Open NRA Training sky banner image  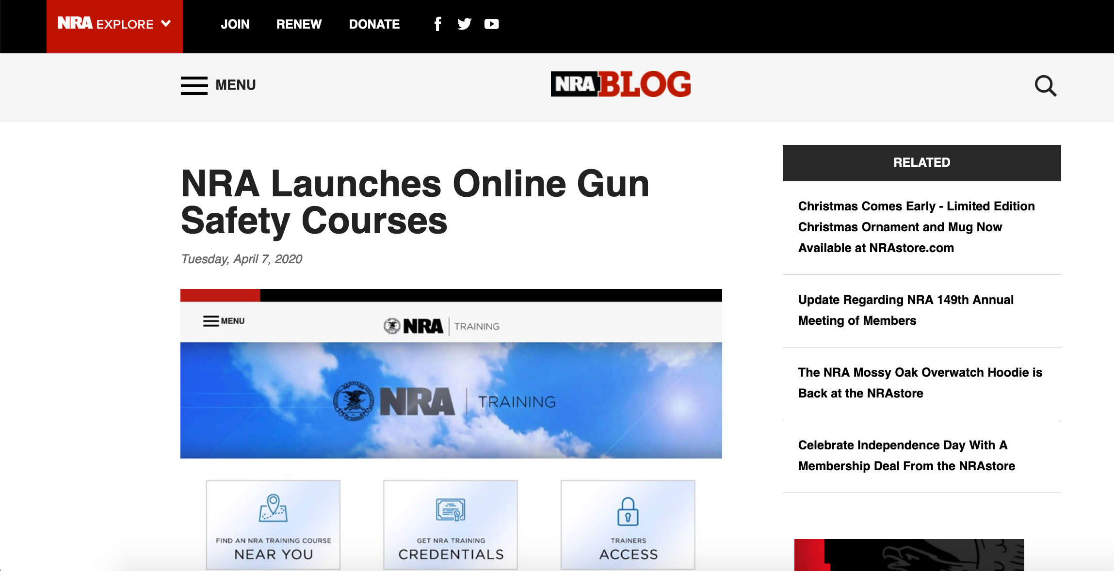pos(451,400)
